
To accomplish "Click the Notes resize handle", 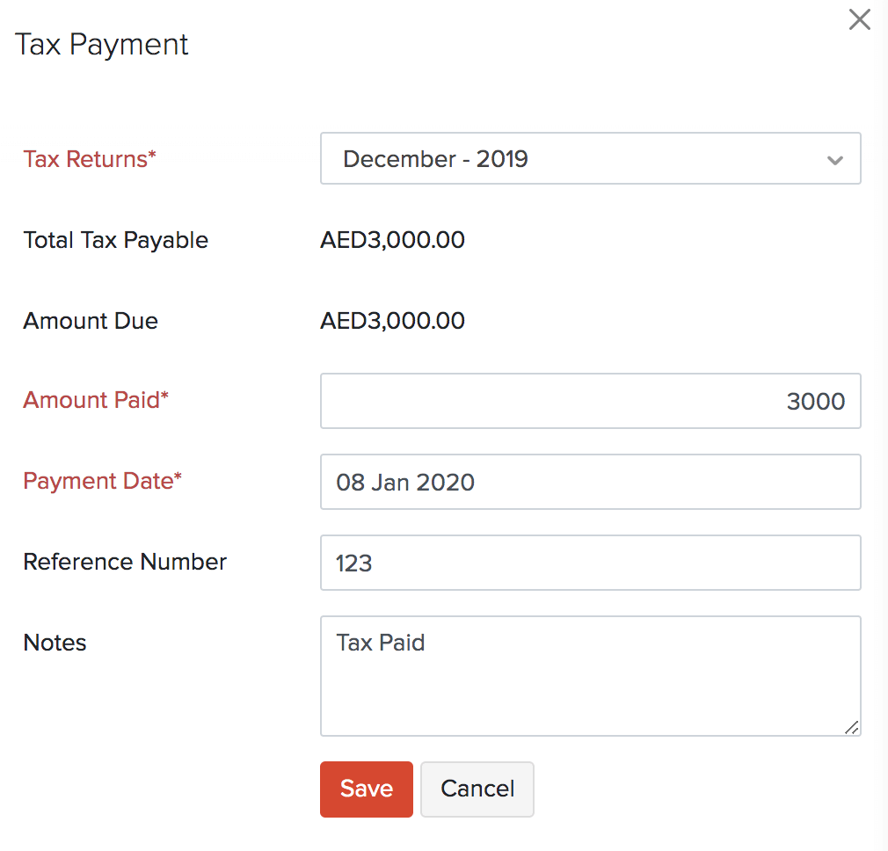I will (851, 728).
